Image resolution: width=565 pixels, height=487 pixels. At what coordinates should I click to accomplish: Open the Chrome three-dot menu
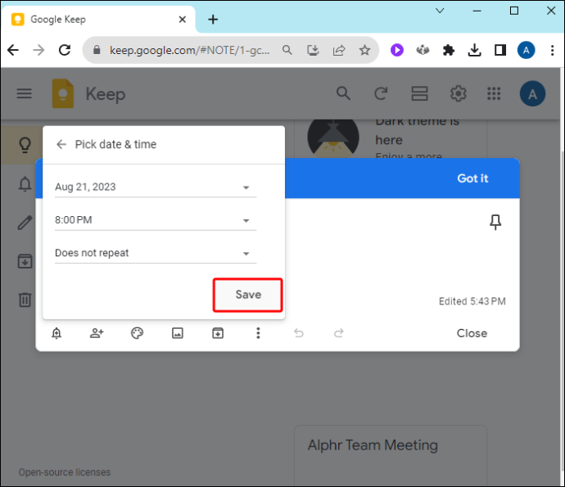(552, 50)
